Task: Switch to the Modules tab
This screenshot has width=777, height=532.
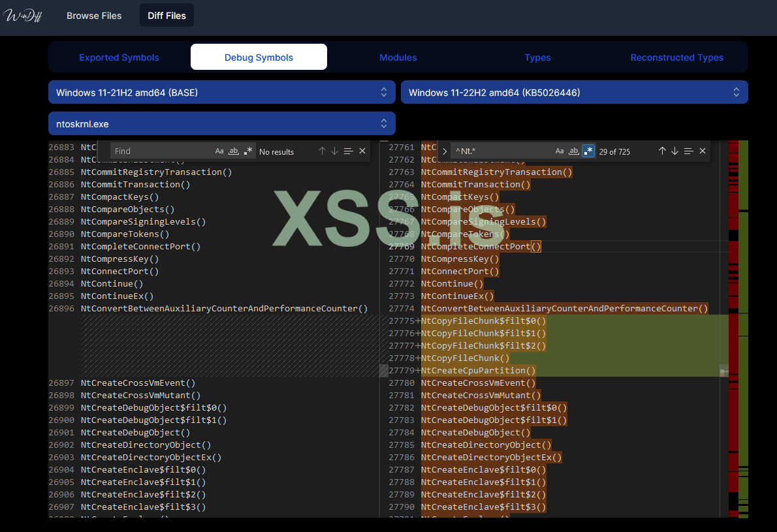Action: (398, 57)
